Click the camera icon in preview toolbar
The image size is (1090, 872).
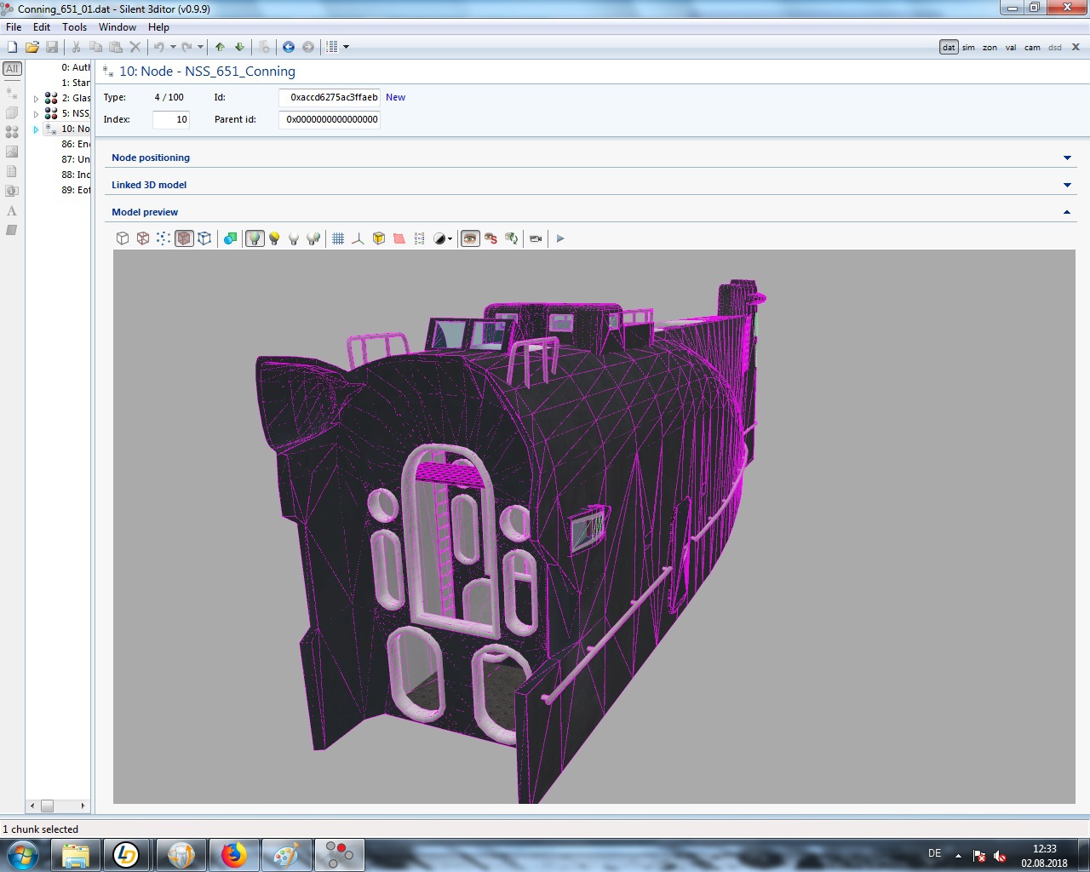(x=536, y=238)
